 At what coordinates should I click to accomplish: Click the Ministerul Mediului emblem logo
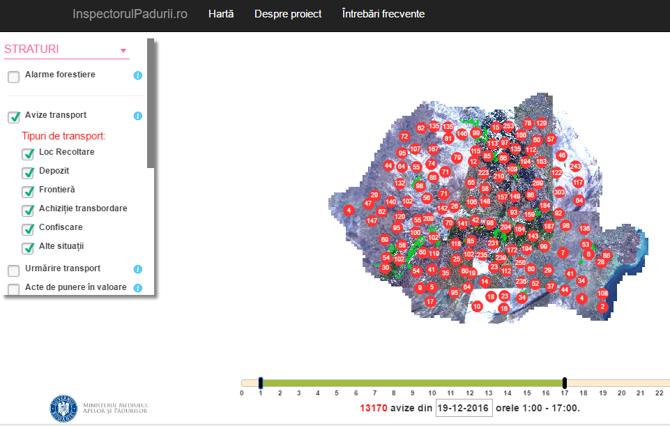[63, 408]
